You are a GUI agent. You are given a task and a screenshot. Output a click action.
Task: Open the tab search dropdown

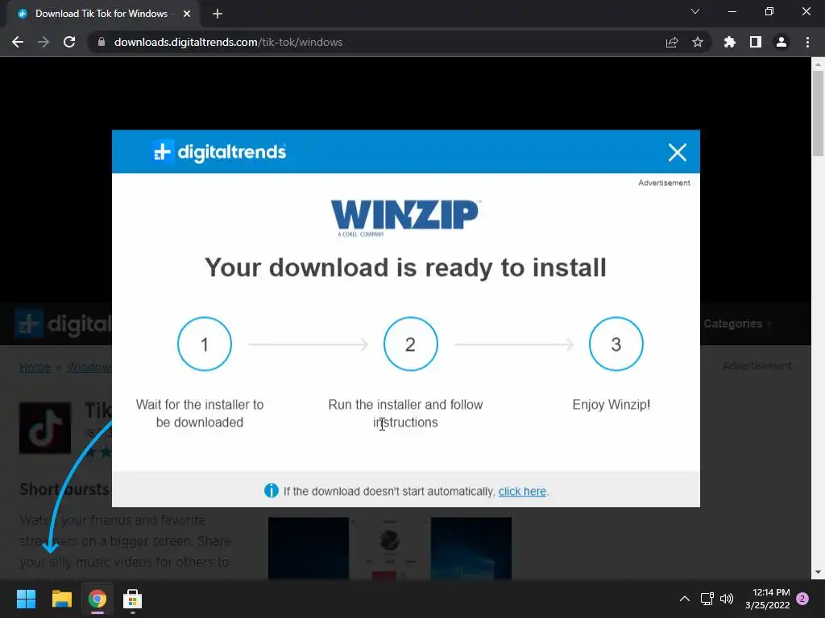pos(695,11)
